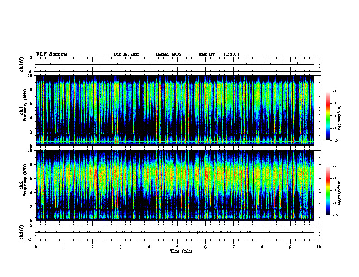
Task: Click time axis tick label "9"
Action: (290, 247)
